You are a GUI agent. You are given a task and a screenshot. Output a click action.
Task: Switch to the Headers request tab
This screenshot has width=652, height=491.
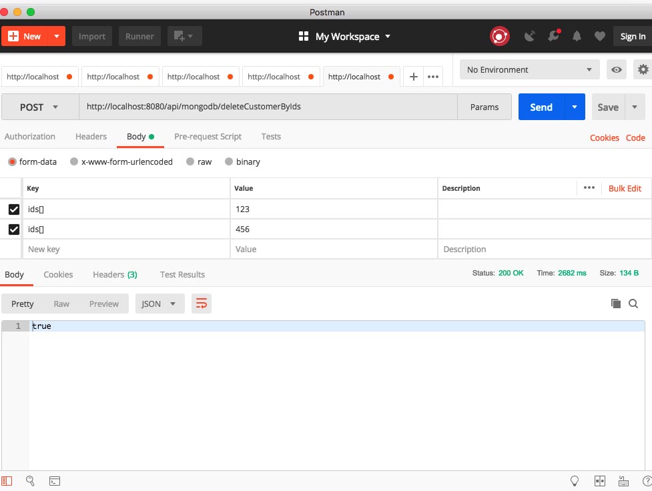(91, 137)
